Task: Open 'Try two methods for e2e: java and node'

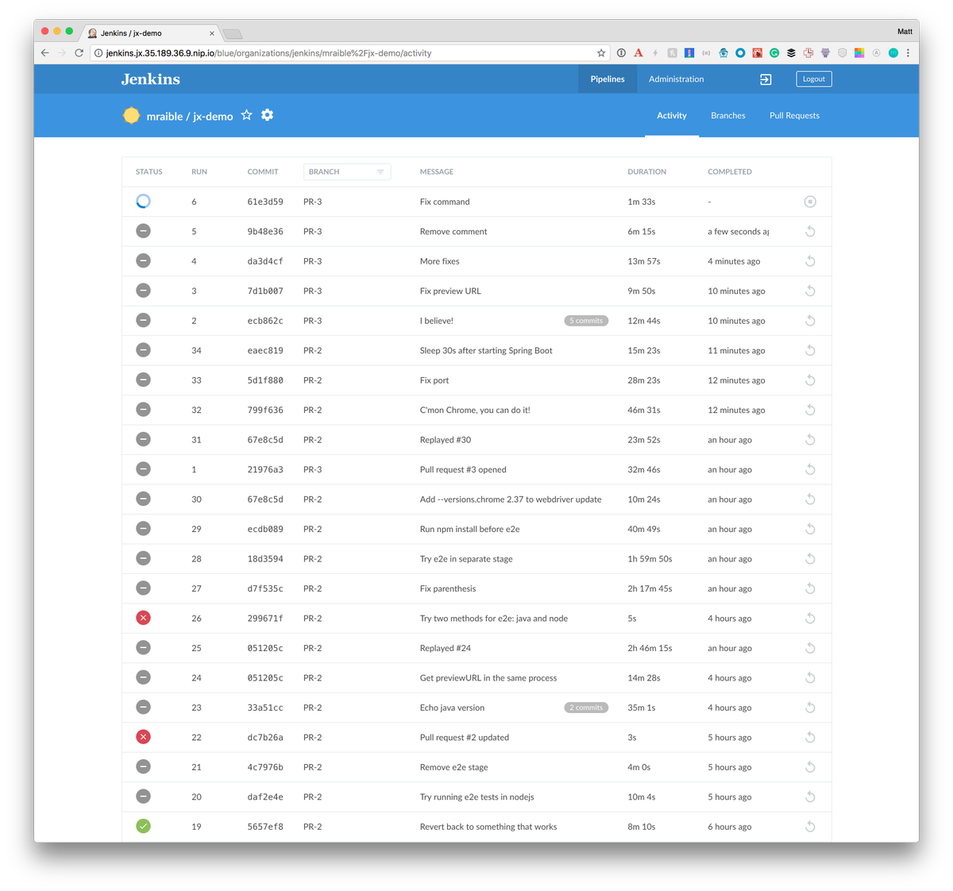Action: (476, 618)
